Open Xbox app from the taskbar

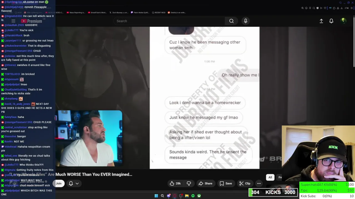point(199,196)
